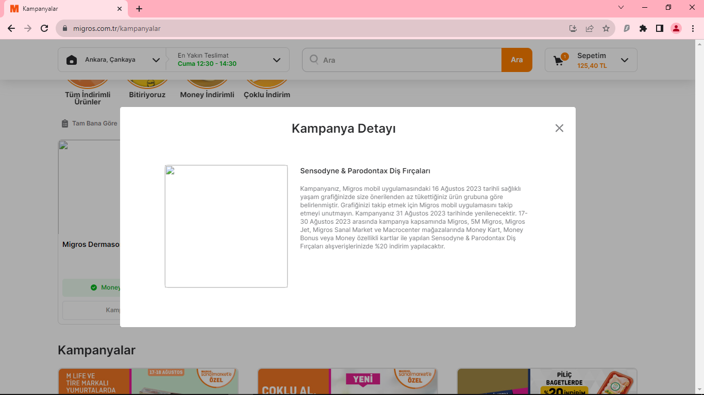Reload the Migros page
The image size is (704, 395).
pos(44,28)
